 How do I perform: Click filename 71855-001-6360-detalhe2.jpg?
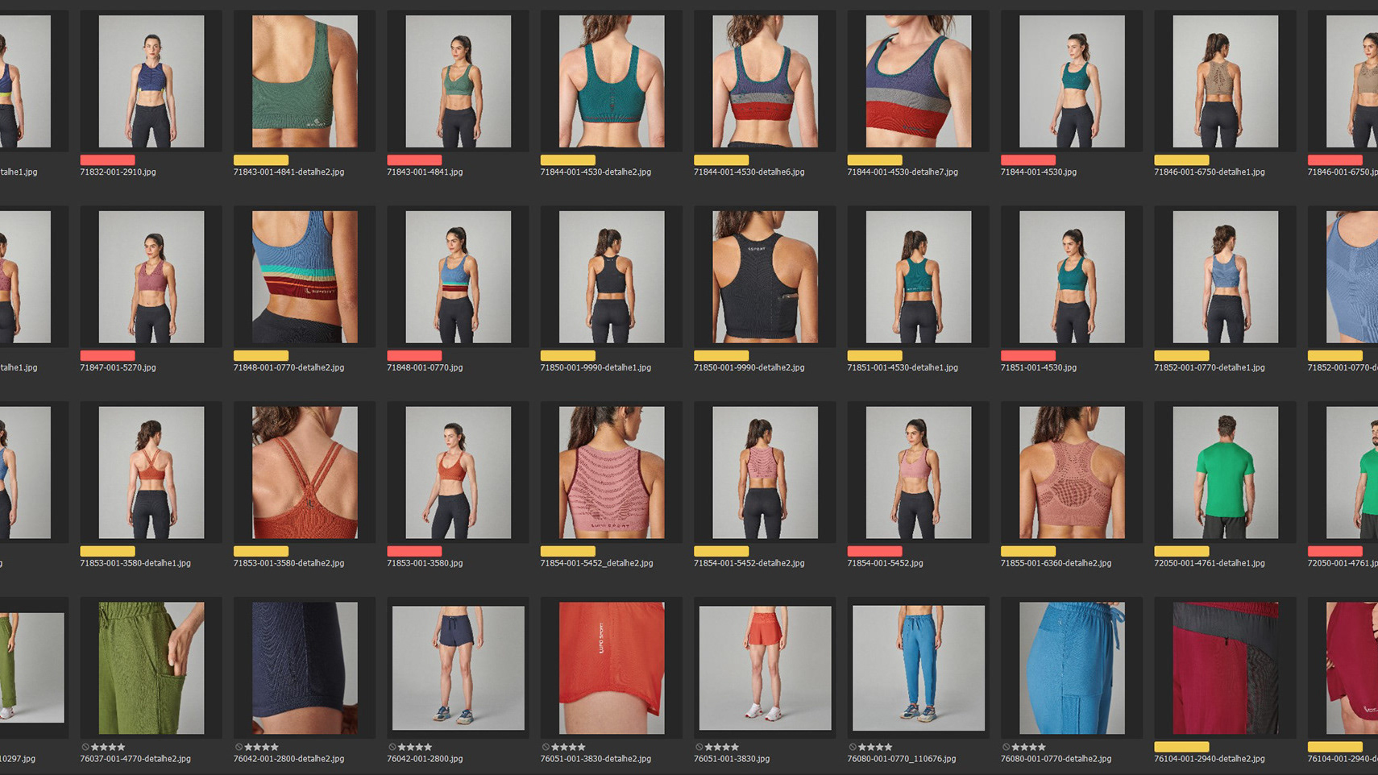[x=1056, y=563]
